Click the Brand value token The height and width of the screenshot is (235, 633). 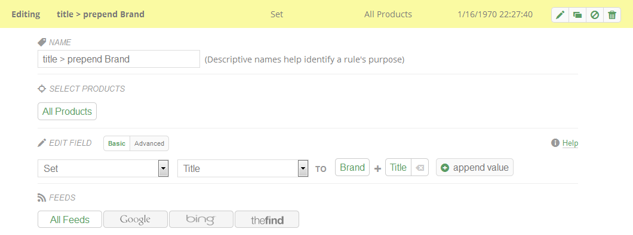[x=352, y=167]
